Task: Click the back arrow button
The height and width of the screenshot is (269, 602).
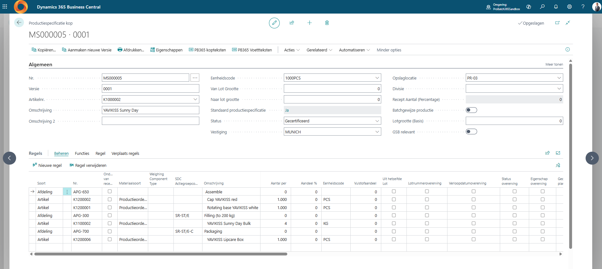Action: [x=19, y=22]
